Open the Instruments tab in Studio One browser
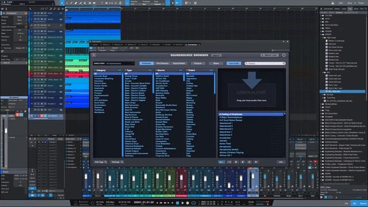The height and width of the screenshot is (207, 368). [328, 9]
